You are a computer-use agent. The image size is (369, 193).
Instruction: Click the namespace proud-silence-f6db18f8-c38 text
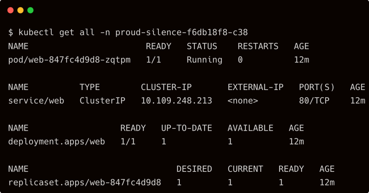182,32
